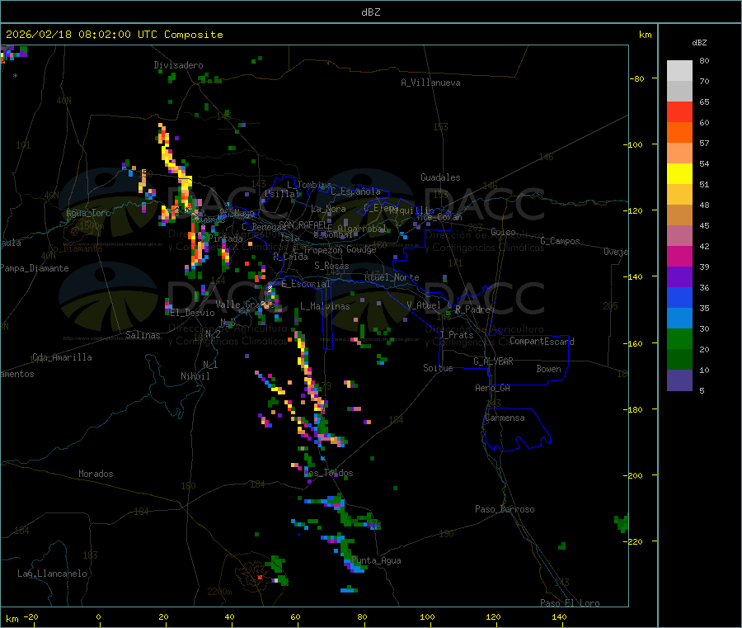This screenshot has width=742, height=628.
Task: Click the 0 km x-axis label
Action: (x=98, y=616)
